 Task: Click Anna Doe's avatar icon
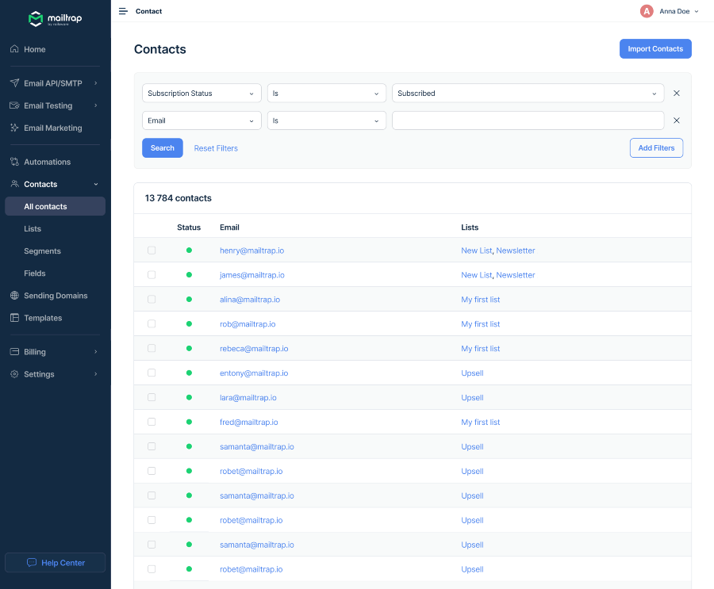(x=647, y=11)
